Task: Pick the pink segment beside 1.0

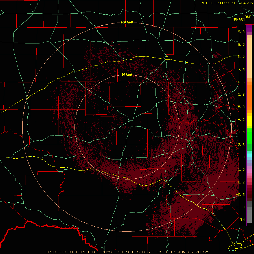Action: 249,171
